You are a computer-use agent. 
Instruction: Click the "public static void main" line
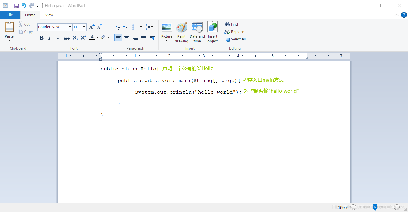click(179, 81)
